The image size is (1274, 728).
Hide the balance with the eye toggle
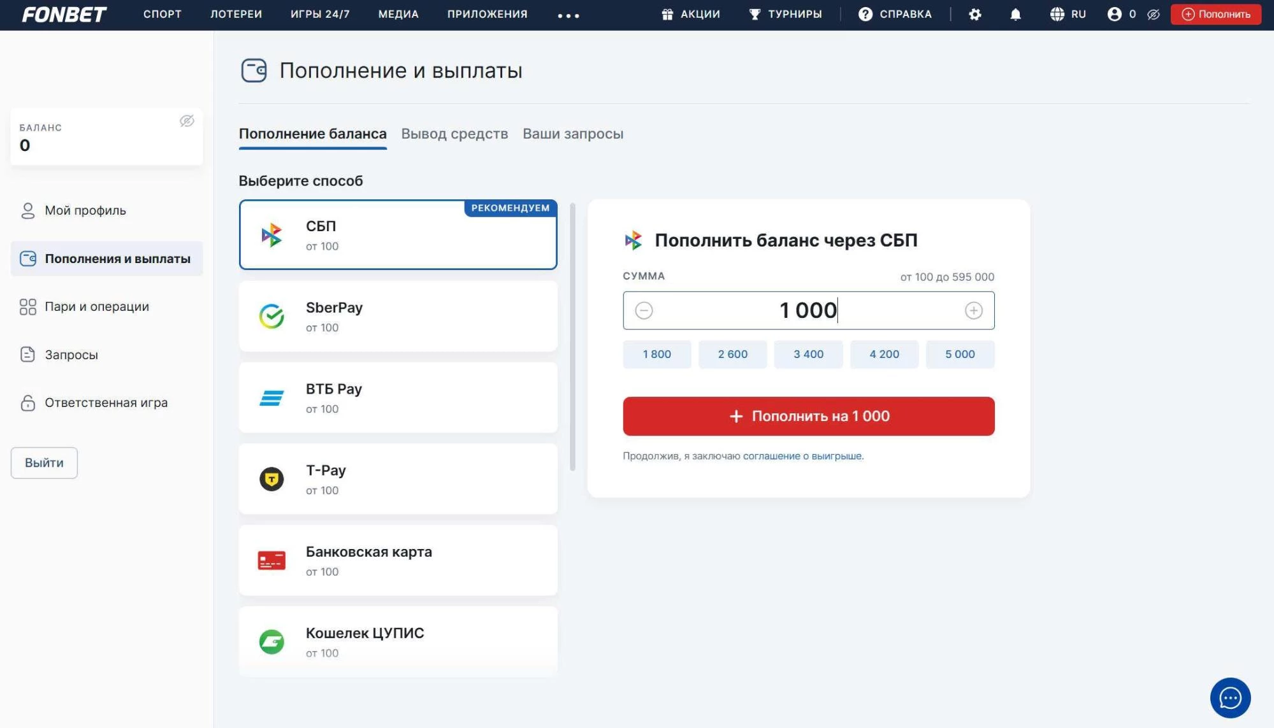click(187, 122)
